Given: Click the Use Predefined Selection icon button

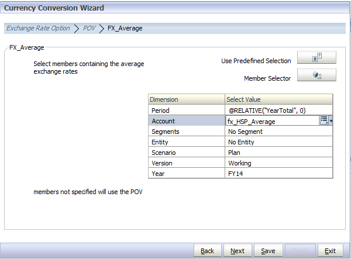Looking at the screenshot, I should pyautogui.click(x=316, y=57).
